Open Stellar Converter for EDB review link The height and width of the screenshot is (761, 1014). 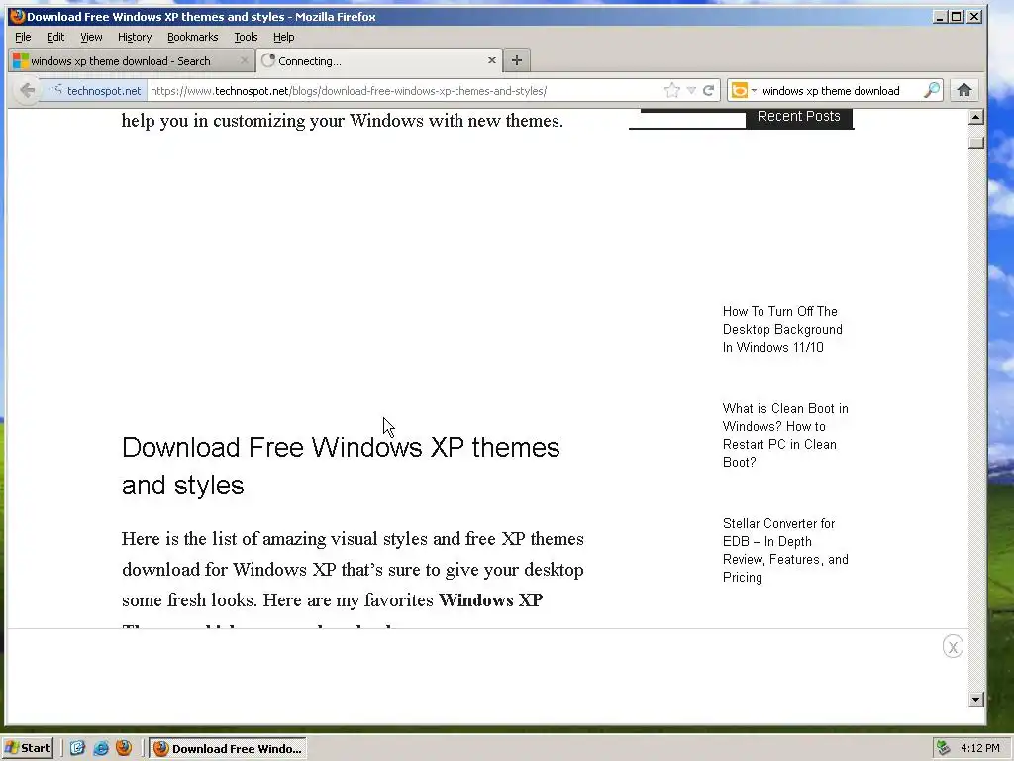click(785, 550)
